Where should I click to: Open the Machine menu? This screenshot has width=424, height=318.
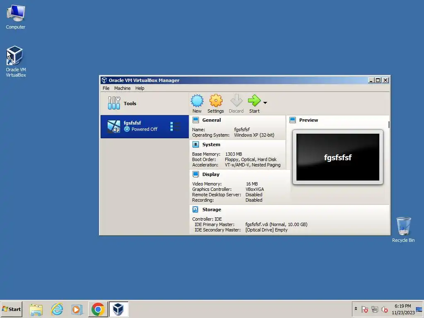pos(122,88)
